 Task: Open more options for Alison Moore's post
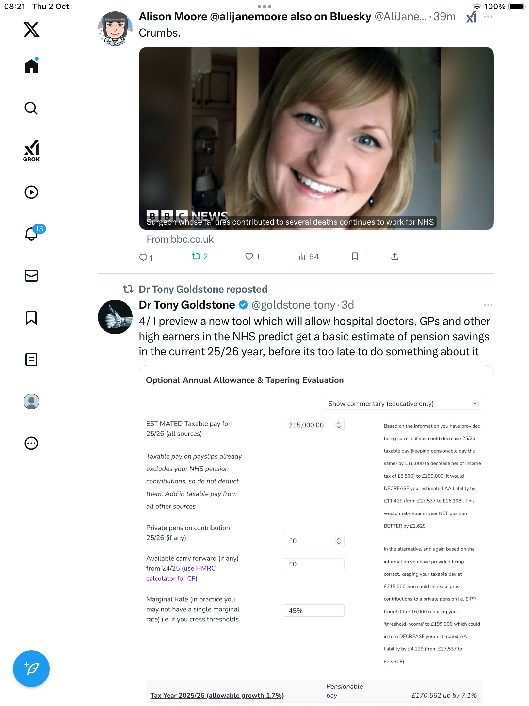488,17
